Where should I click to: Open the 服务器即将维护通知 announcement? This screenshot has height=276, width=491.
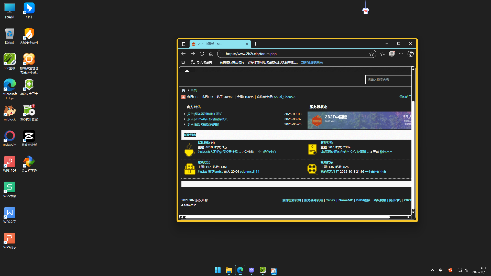204,114
